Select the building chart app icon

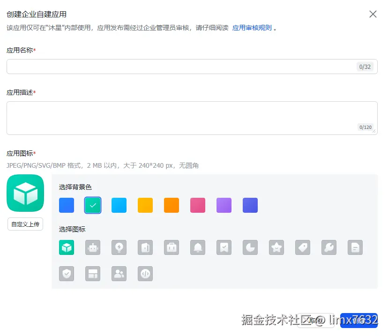[145, 247]
